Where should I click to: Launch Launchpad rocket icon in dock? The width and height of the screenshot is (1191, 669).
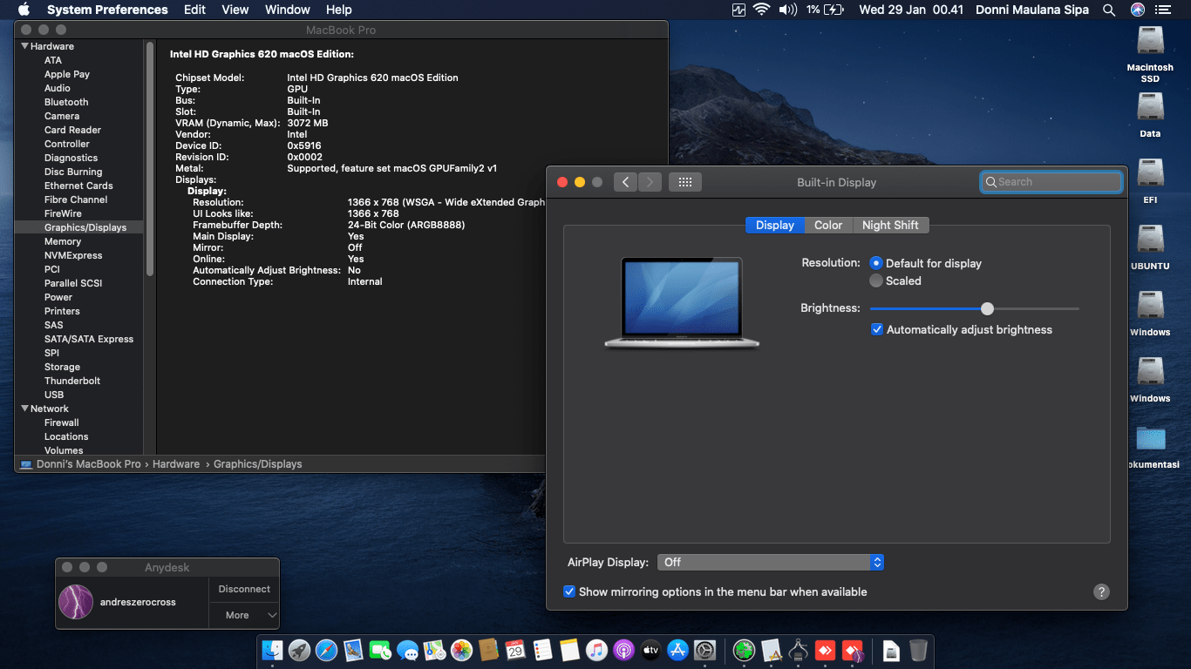point(300,650)
